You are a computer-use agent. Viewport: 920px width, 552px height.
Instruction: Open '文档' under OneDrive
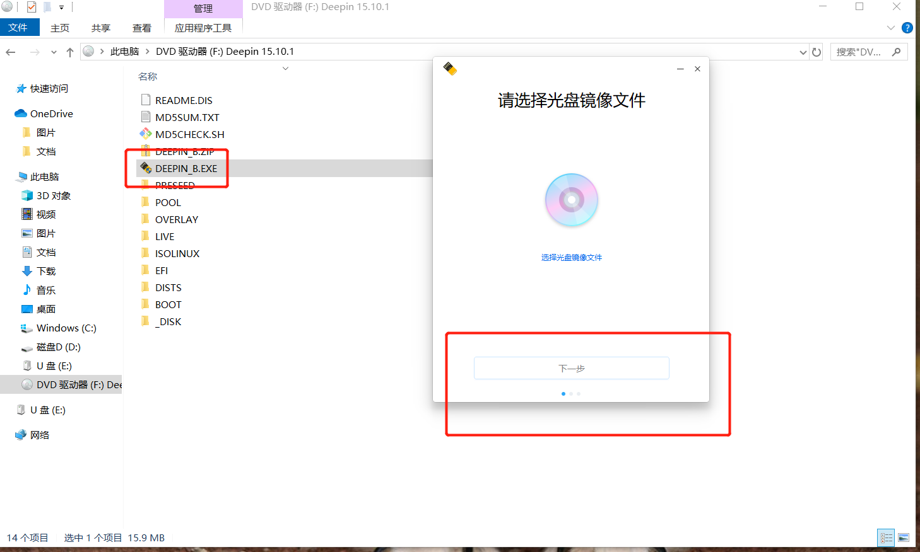pyautogui.click(x=46, y=151)
